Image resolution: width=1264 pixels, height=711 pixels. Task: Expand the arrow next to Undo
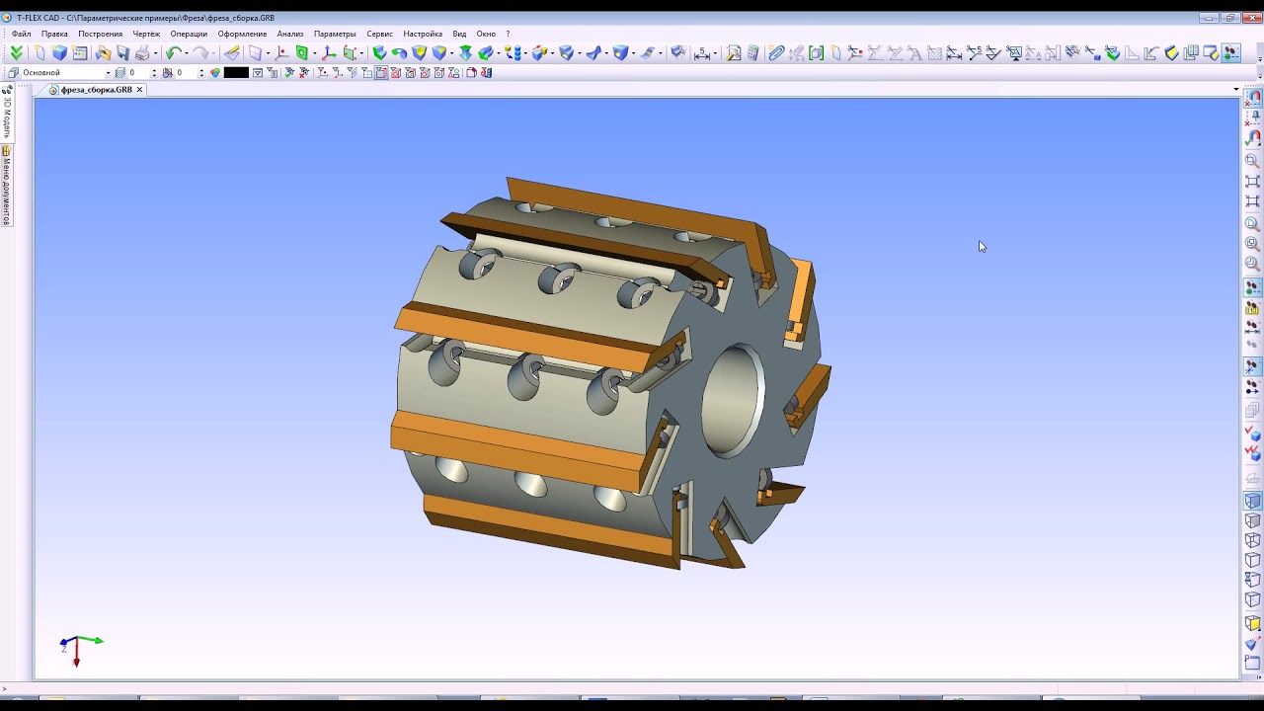(x=187, y=53)
